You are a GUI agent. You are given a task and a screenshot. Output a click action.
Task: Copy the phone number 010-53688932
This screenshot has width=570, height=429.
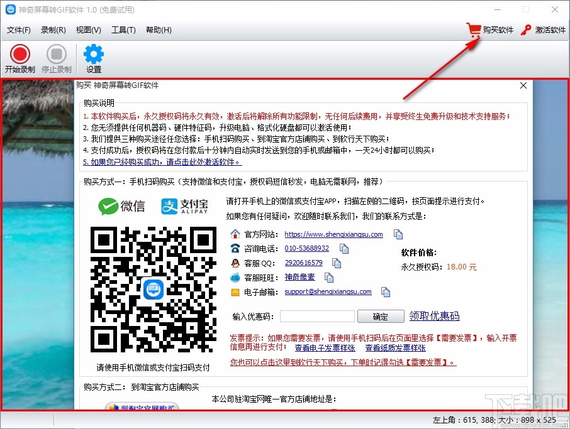pyautogui.click(x=344, y=249)
